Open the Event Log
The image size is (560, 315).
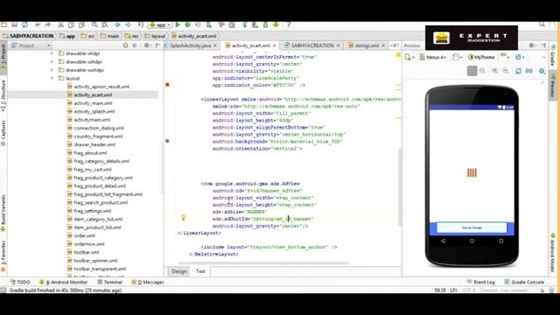(480, 282)
